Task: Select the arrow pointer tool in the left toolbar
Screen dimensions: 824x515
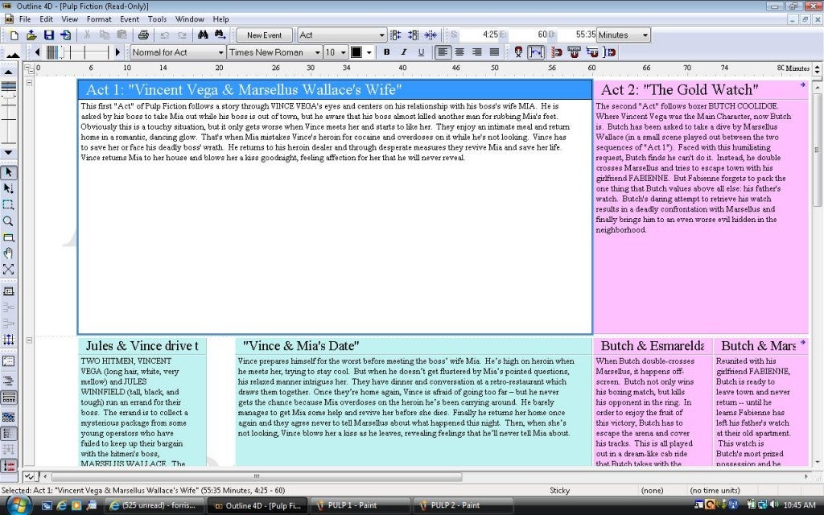Action: [8, 172]
